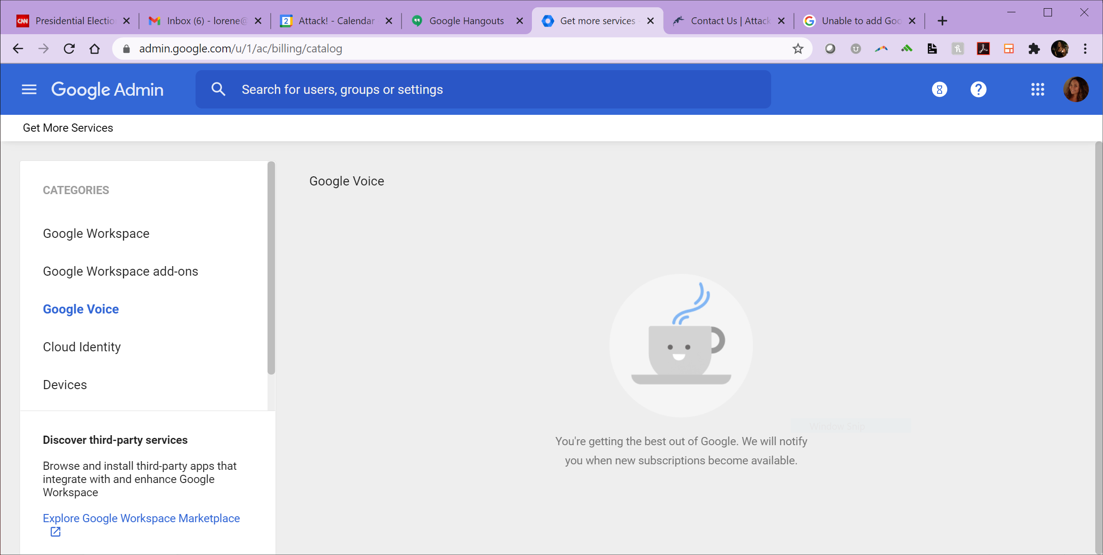Close the Google Hangouts tab

[x=519, y=21]
